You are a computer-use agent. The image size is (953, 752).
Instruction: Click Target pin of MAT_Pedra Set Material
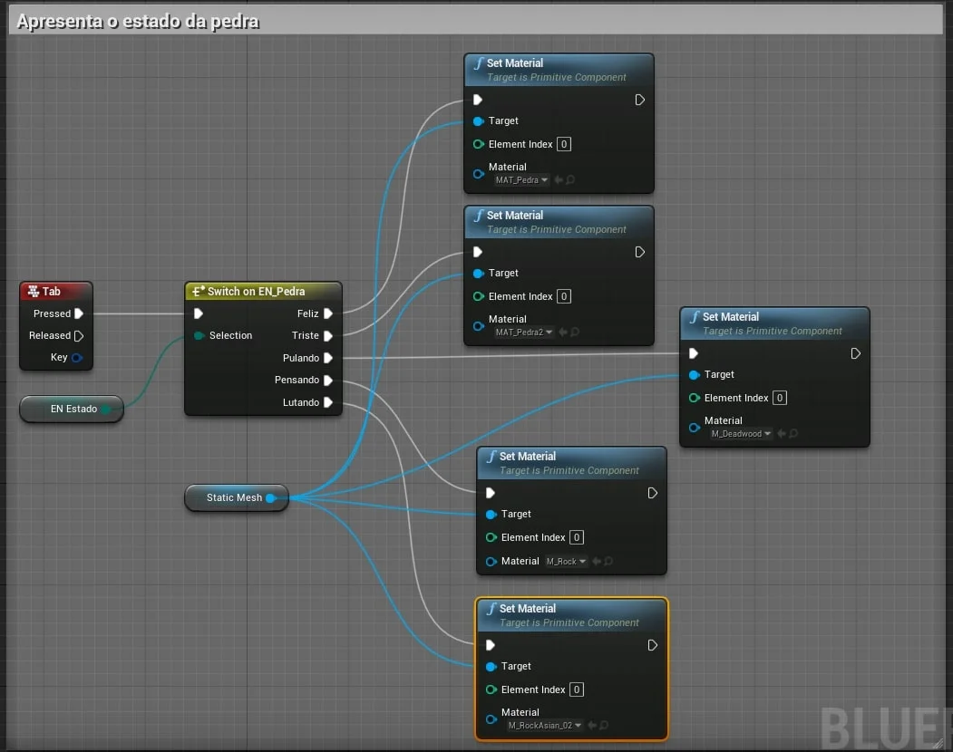(479, 121)
